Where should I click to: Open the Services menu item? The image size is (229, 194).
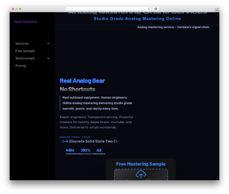(x=22, y=44)
